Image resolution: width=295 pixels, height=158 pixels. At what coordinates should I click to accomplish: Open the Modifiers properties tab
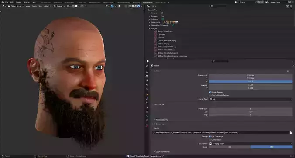click(x=147, y=99)
